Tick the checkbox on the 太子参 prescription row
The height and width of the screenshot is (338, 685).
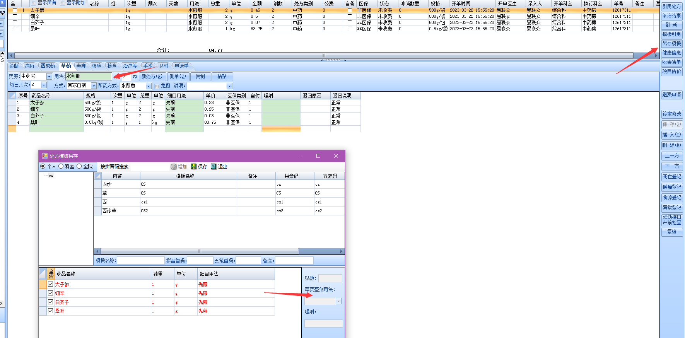tap(15, 10)
